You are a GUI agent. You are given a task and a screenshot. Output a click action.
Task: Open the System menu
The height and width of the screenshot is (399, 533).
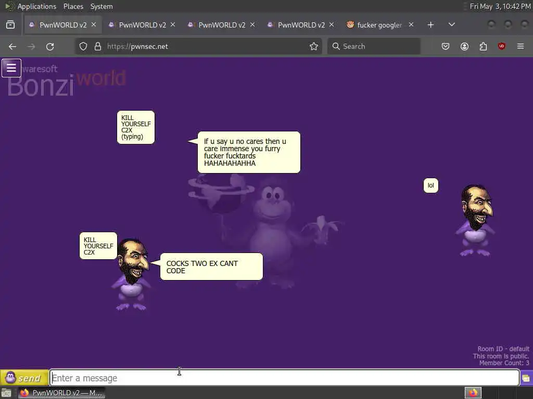coord(101,6)
